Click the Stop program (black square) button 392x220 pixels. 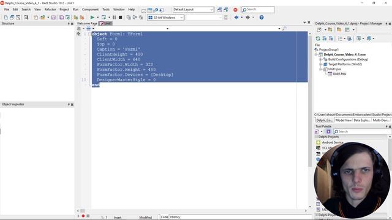coord(121,18)
